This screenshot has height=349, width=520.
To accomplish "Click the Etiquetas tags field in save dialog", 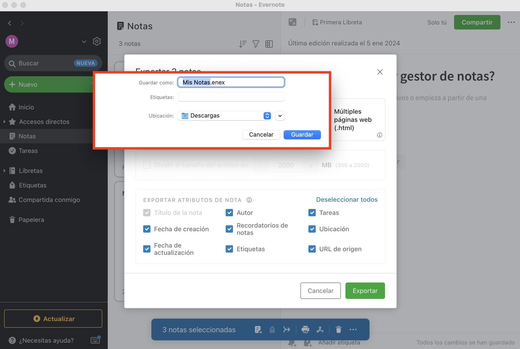I will [231, 97].
